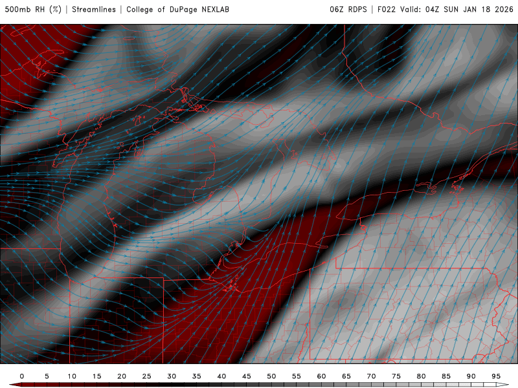This screenshot has width=518, height=388.
Task: Click the 'Valid: 04Z SUN JAN 18 2026' text
Action: (456, 9)
